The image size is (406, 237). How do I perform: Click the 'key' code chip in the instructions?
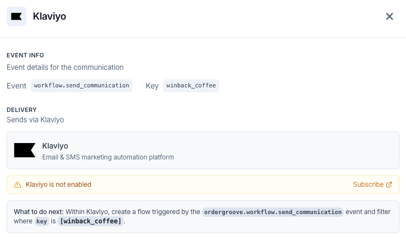pos(42,222)
